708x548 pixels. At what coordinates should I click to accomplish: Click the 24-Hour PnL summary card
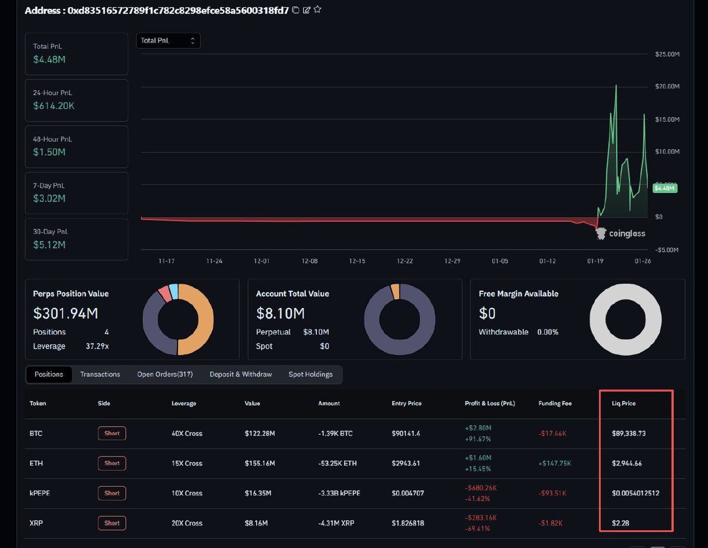click(x=76, y=100)
